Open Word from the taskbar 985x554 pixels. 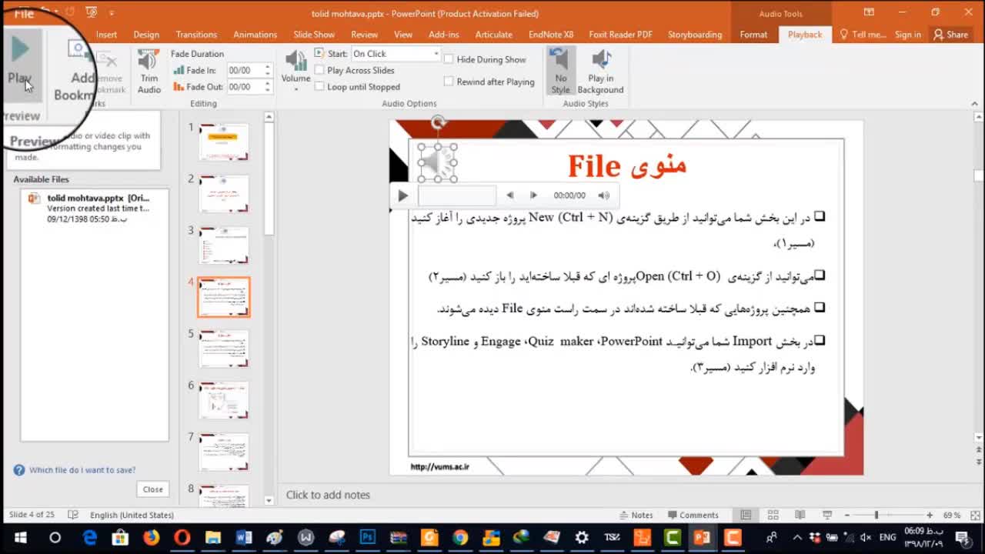point(244,537)
